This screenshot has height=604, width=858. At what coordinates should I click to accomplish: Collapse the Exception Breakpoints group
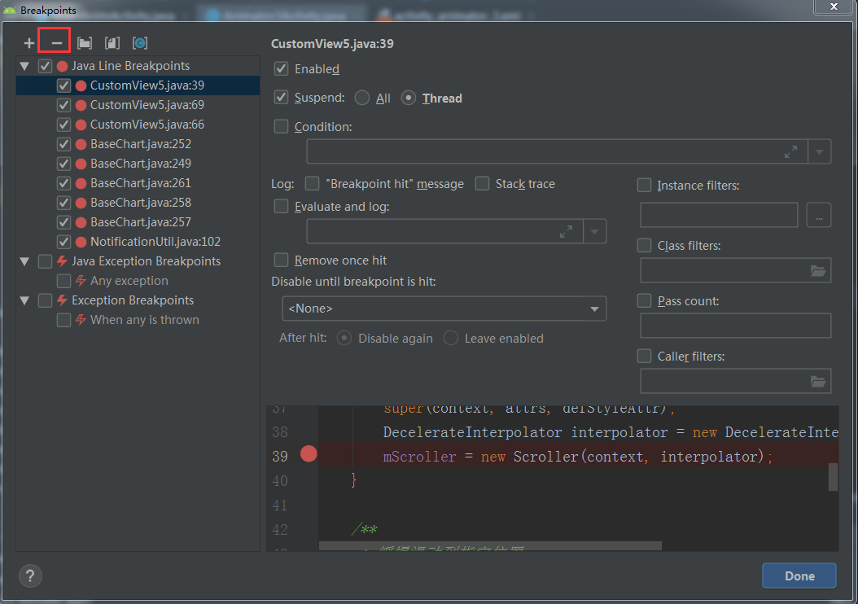24,300
